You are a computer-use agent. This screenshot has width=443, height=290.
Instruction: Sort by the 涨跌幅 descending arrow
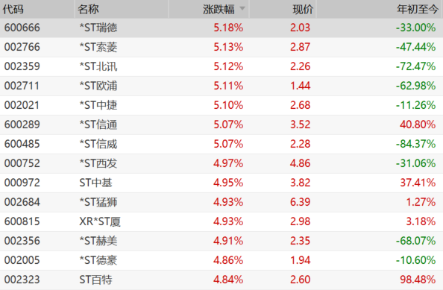242,9
